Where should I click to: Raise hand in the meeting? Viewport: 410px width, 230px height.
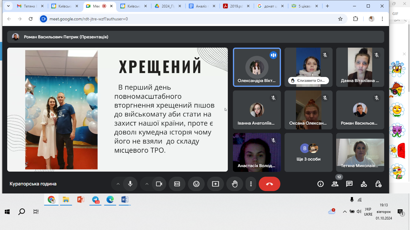(235, 184)
